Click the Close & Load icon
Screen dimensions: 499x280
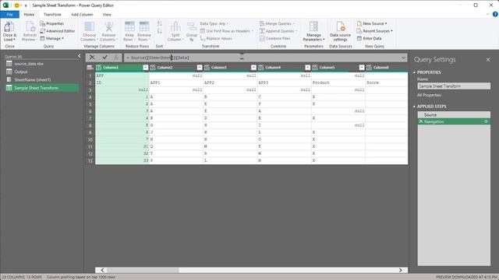9,27
